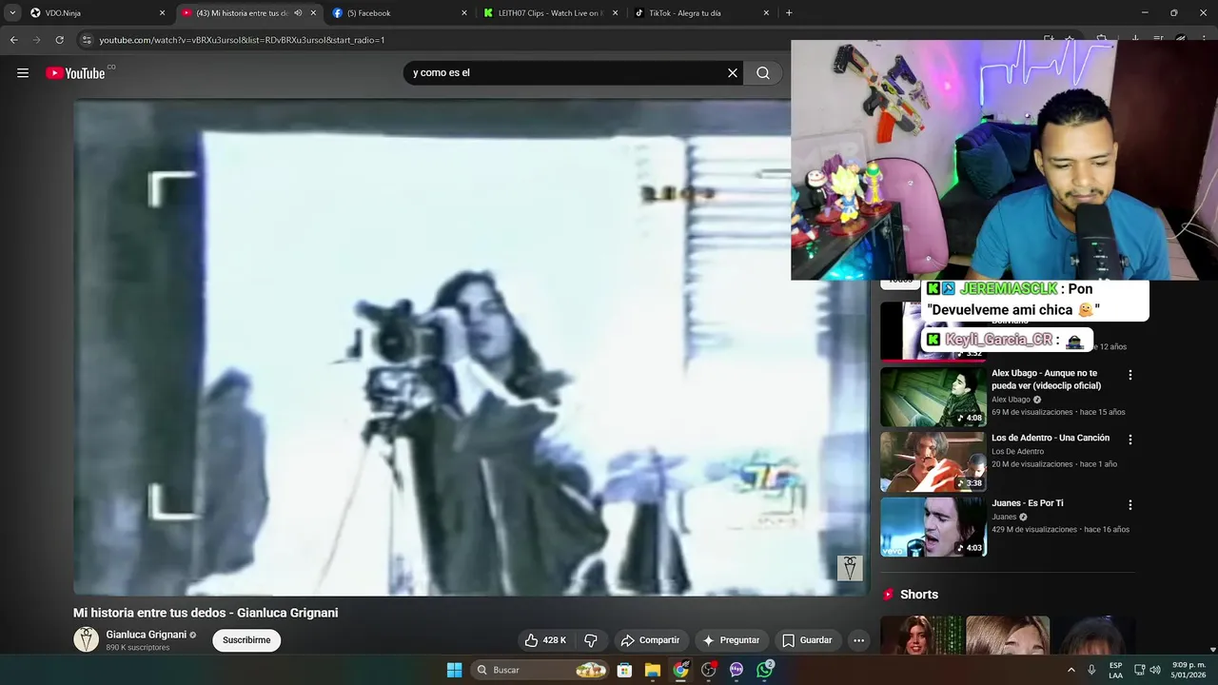Open Microsoft Store from taskbar
The height and width of the screenshot is (685, 1218).
pos(624,670)
